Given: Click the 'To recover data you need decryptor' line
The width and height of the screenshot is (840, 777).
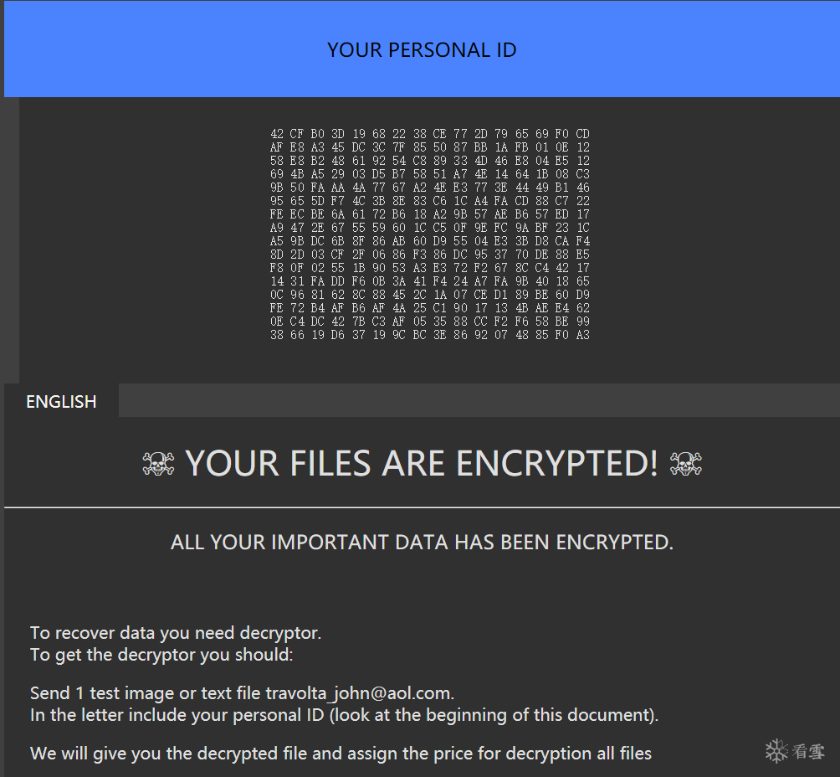Looking at the screenshot, I should pos(176,633).
